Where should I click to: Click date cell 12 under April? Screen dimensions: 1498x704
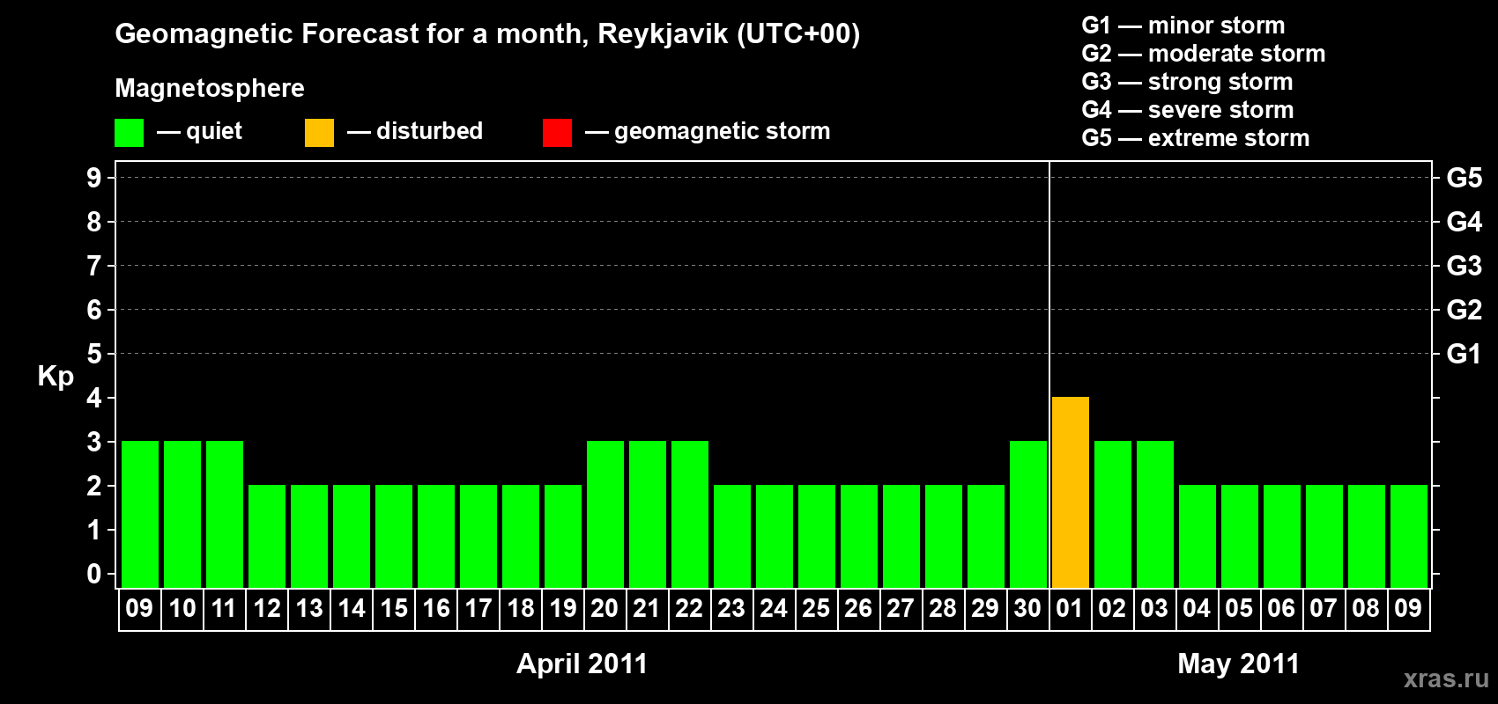pyautogui.click(x=267, y=609)
